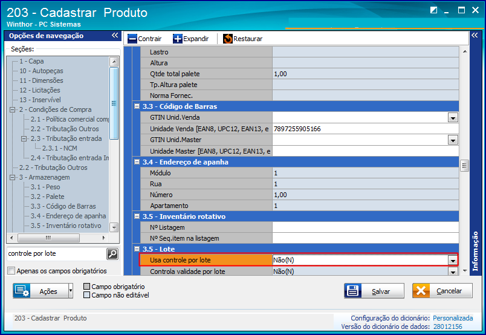Click the Apartamento value cell
This screenshot has width=486, height=335.
(366, 206)
